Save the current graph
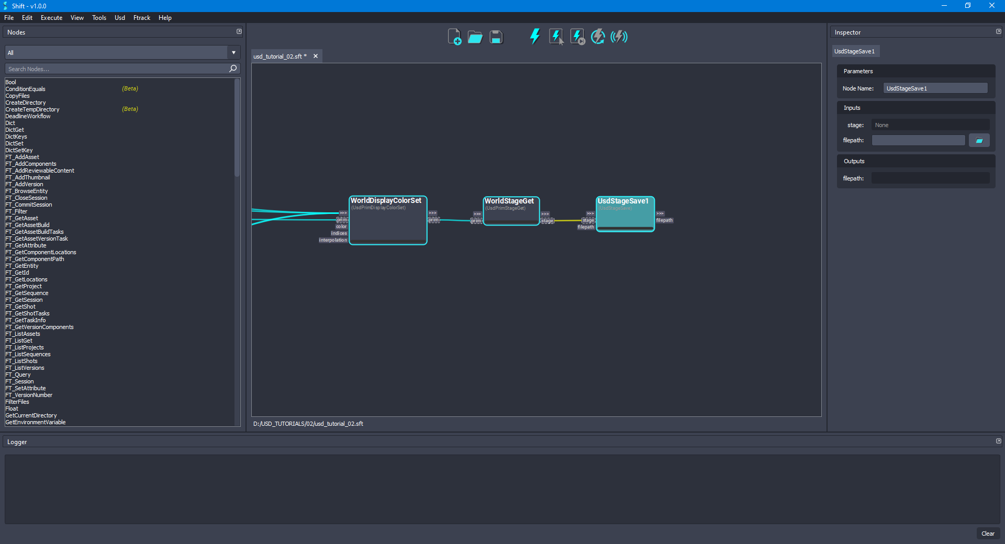The height and width of the screenshot is (544, 1005). click(x=495, y=37)
